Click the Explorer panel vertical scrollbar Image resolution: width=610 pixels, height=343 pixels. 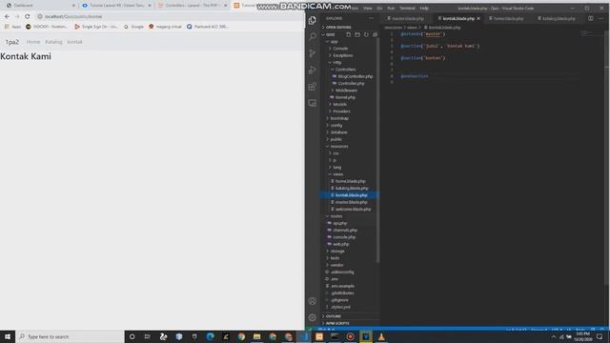click(378, 150)
